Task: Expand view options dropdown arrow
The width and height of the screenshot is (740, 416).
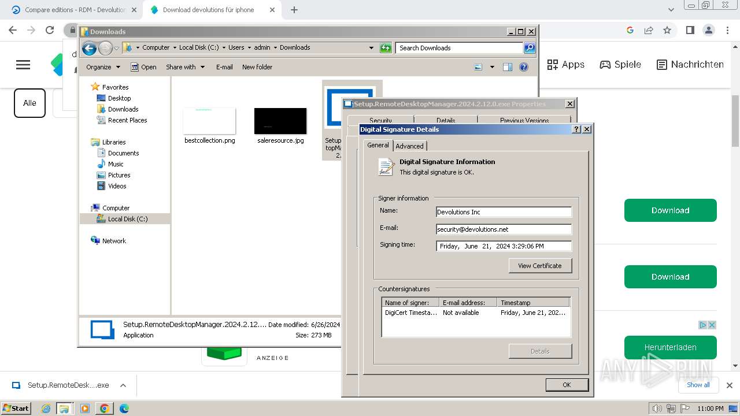Action: pos(492,67)
